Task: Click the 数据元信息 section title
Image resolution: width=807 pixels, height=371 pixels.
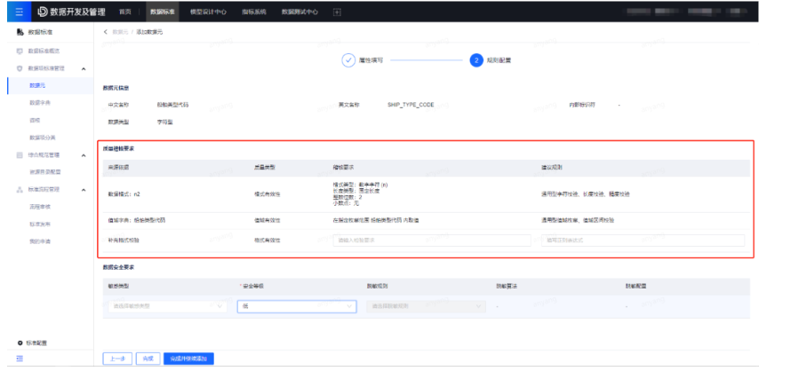Action: tap(116, 88)
